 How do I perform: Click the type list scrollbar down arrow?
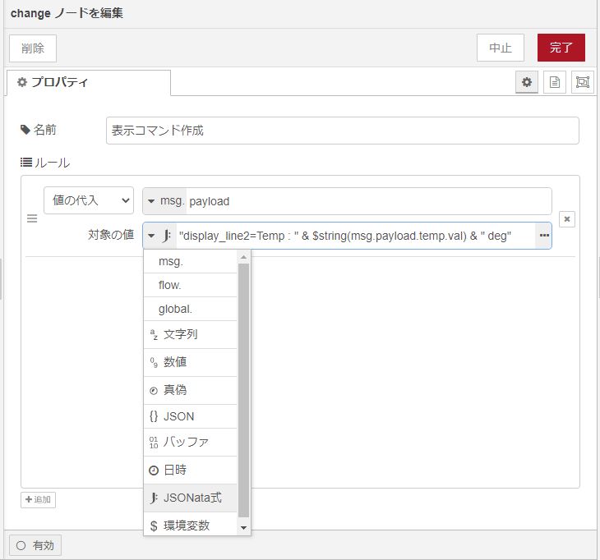point(243,526)
